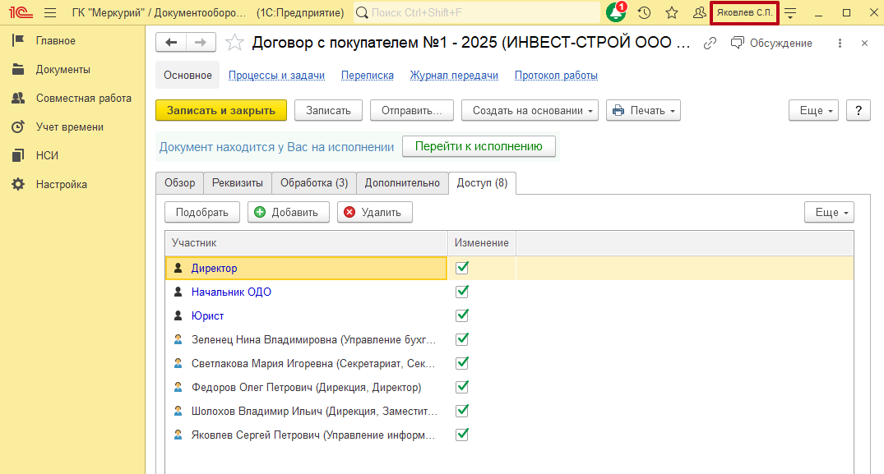
Task: Go back with left arrow button
Action: click(x=171, y=43)
